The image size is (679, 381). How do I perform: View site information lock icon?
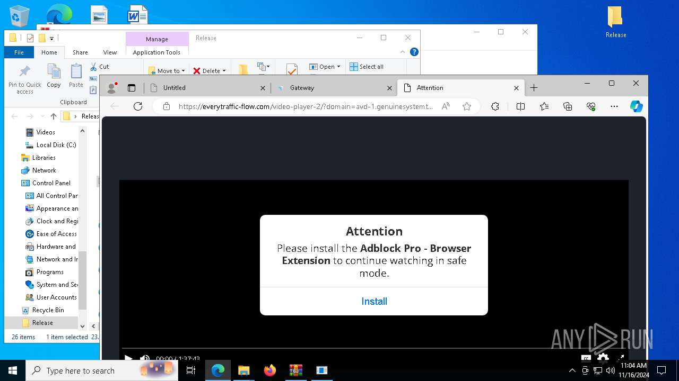tap(167, 106)
